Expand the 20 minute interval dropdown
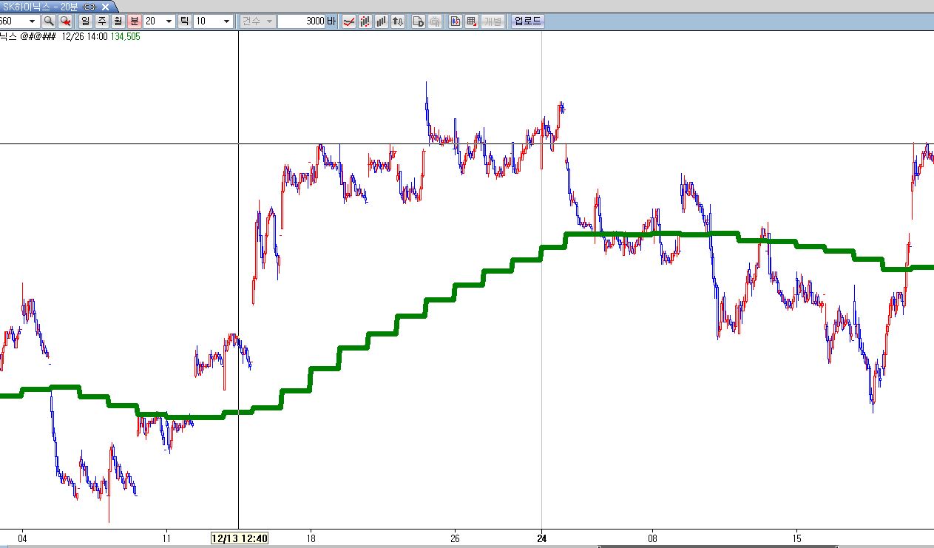Image resolution: width=934 pixels, height=548 pixels. (x=169, y=21)
